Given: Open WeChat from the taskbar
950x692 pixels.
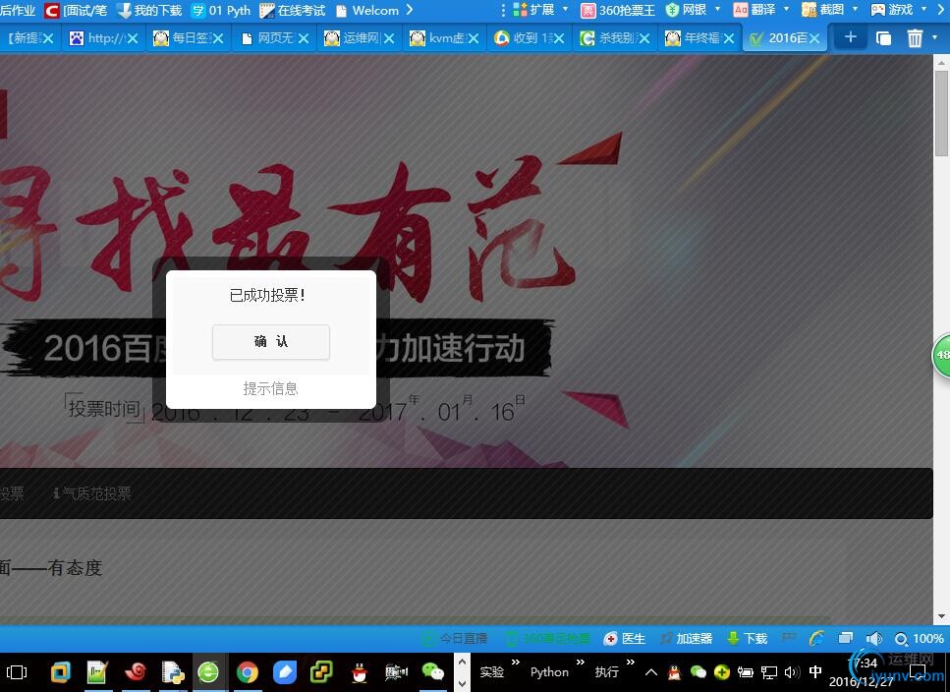Looking at the screenshot, I should pos(432,671).
